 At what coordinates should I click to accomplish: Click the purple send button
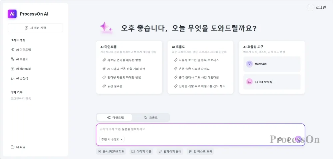pos(298,139)
